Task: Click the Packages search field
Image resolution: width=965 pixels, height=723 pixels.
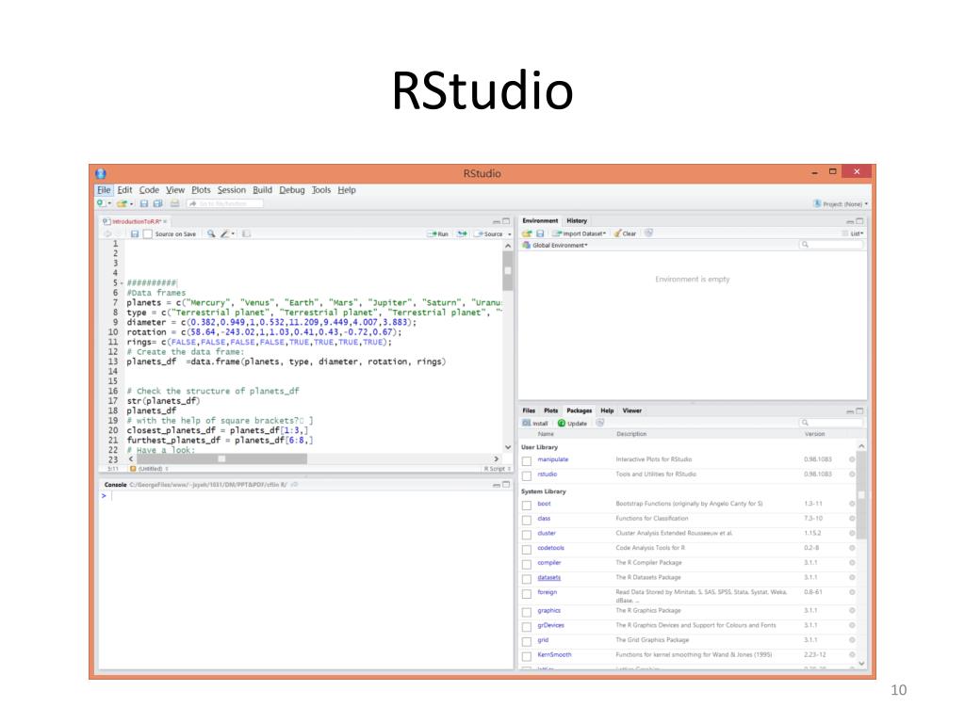Action: tap(831, 423)
